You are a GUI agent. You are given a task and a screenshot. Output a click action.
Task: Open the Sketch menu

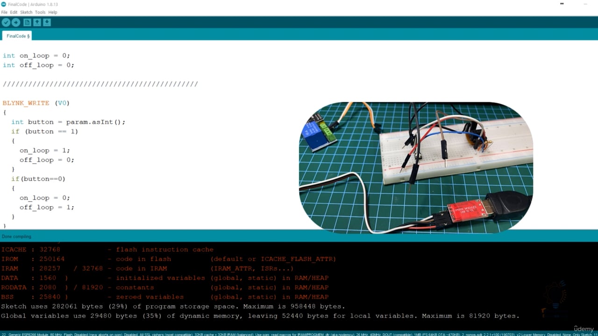tap(26, 12)
